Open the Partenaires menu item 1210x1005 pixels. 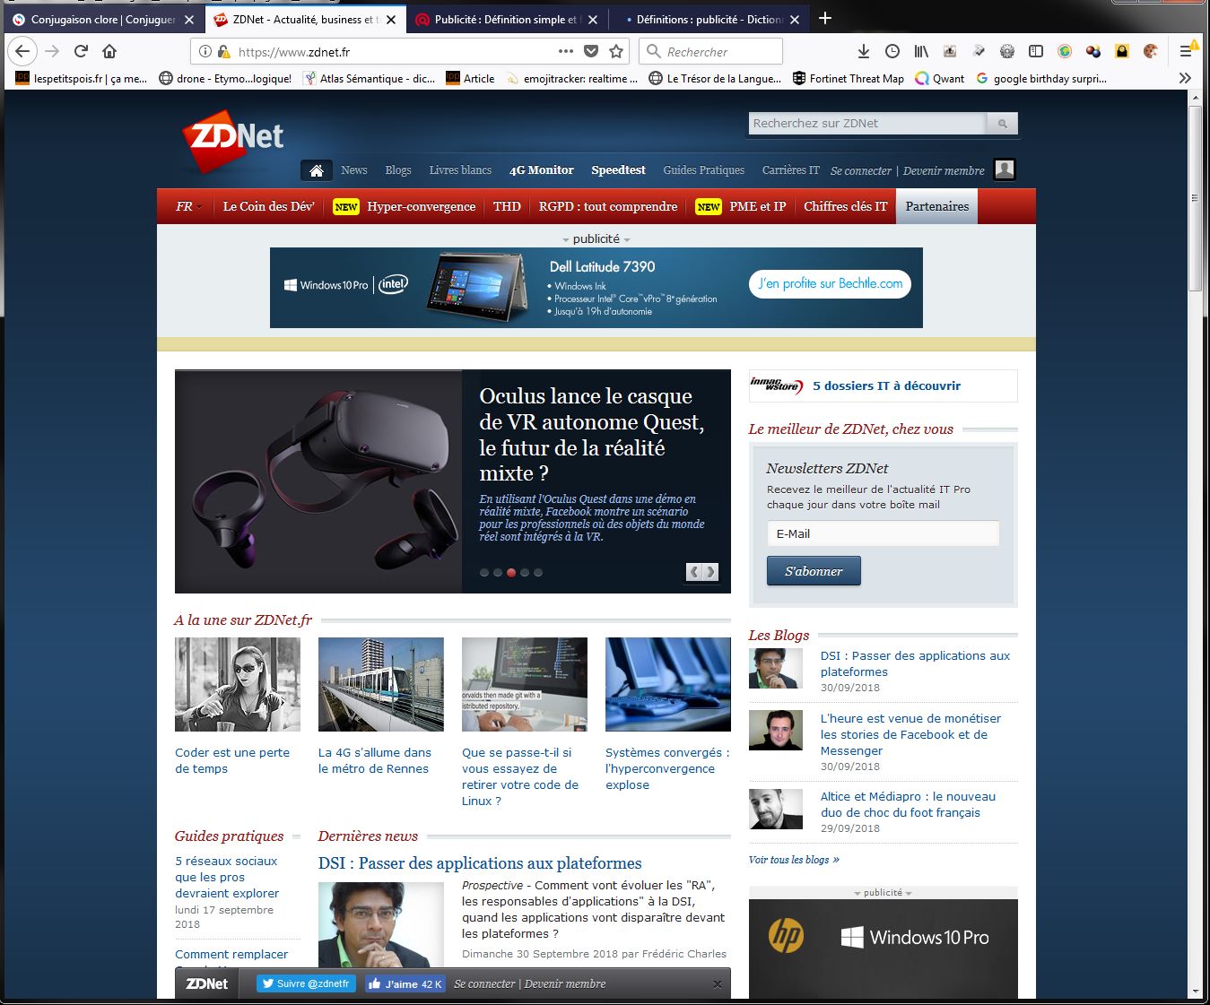[936, 207]
